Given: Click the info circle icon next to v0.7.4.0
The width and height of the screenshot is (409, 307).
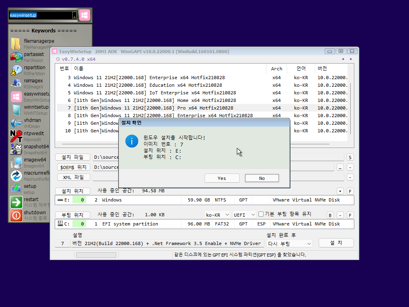Looking at the screenshot, I should (x=58, y=59).
